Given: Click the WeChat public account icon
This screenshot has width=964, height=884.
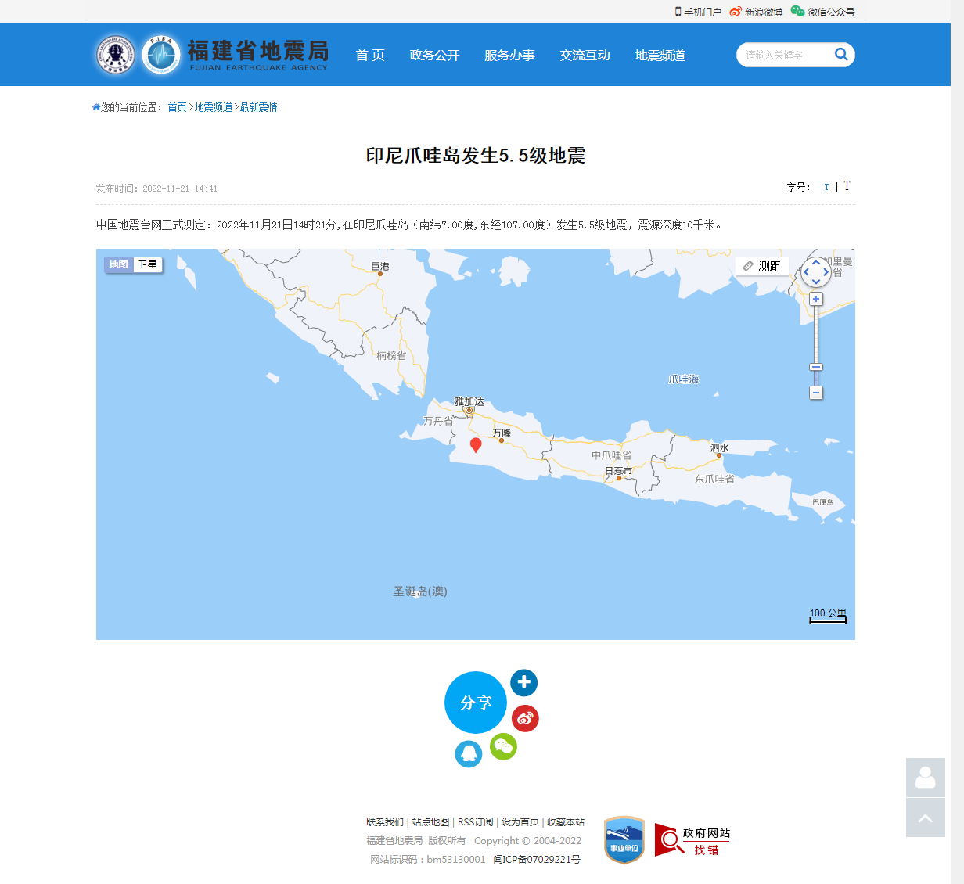Looking at the screenshot, I should (797, 12).
